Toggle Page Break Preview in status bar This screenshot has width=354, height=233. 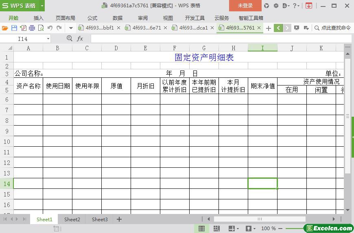(216, 229)
